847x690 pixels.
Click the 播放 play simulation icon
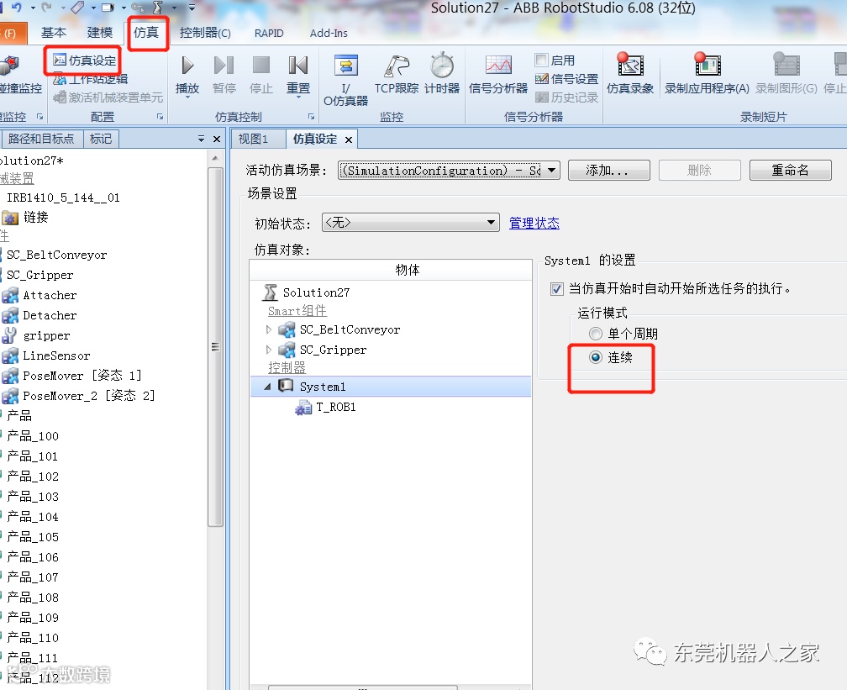[187, 66]
